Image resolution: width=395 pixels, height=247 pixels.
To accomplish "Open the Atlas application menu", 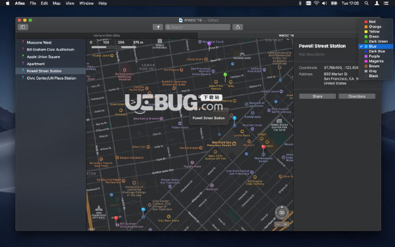I will (x=20, y=3).
